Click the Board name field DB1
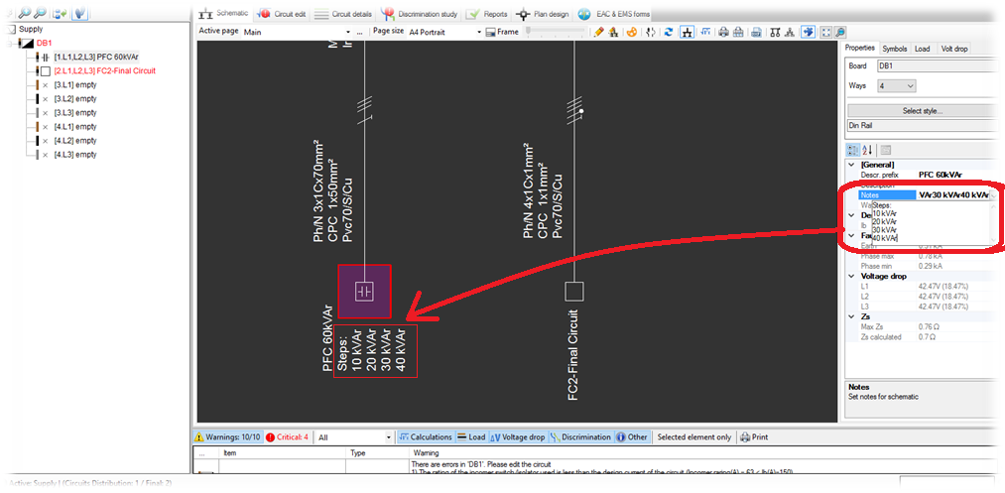The height and width of the screenshot is (493, 1005). point(940,66)
